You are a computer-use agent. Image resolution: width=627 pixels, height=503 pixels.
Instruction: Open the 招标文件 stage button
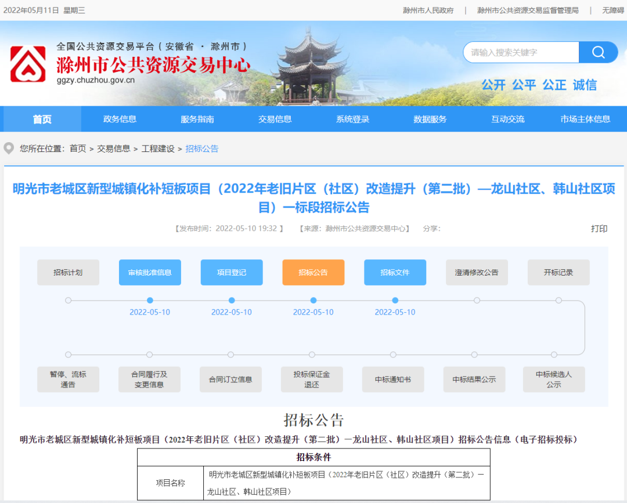point(395,272)
